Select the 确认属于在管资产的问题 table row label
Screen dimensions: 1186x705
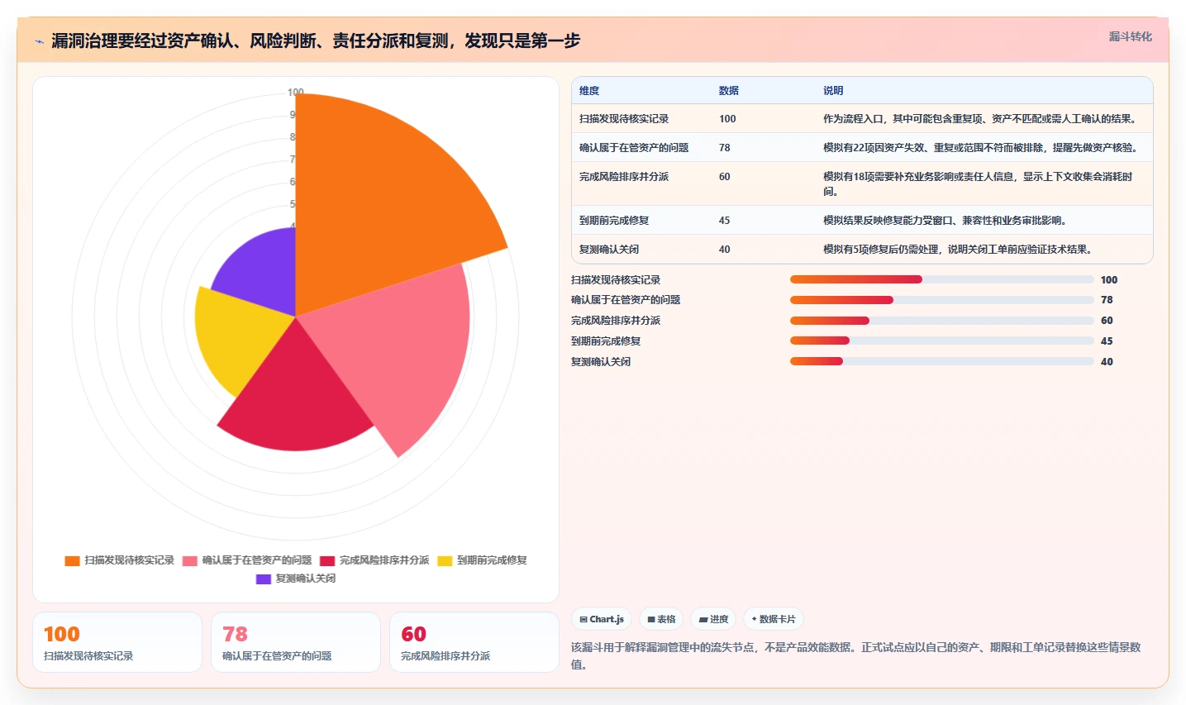634,148
